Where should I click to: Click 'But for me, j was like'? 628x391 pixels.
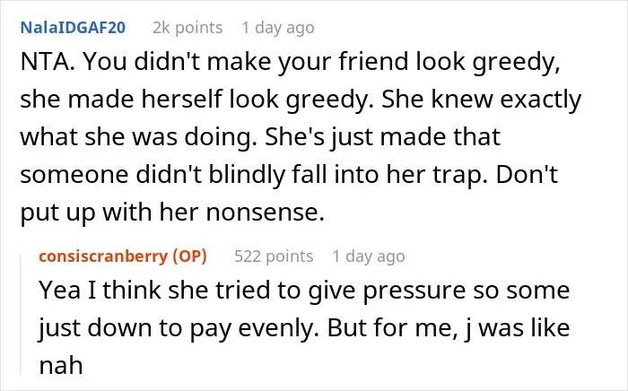(x=449, y=327)
